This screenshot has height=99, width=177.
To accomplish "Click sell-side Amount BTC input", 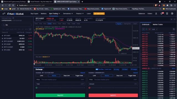I will [113, 84].
